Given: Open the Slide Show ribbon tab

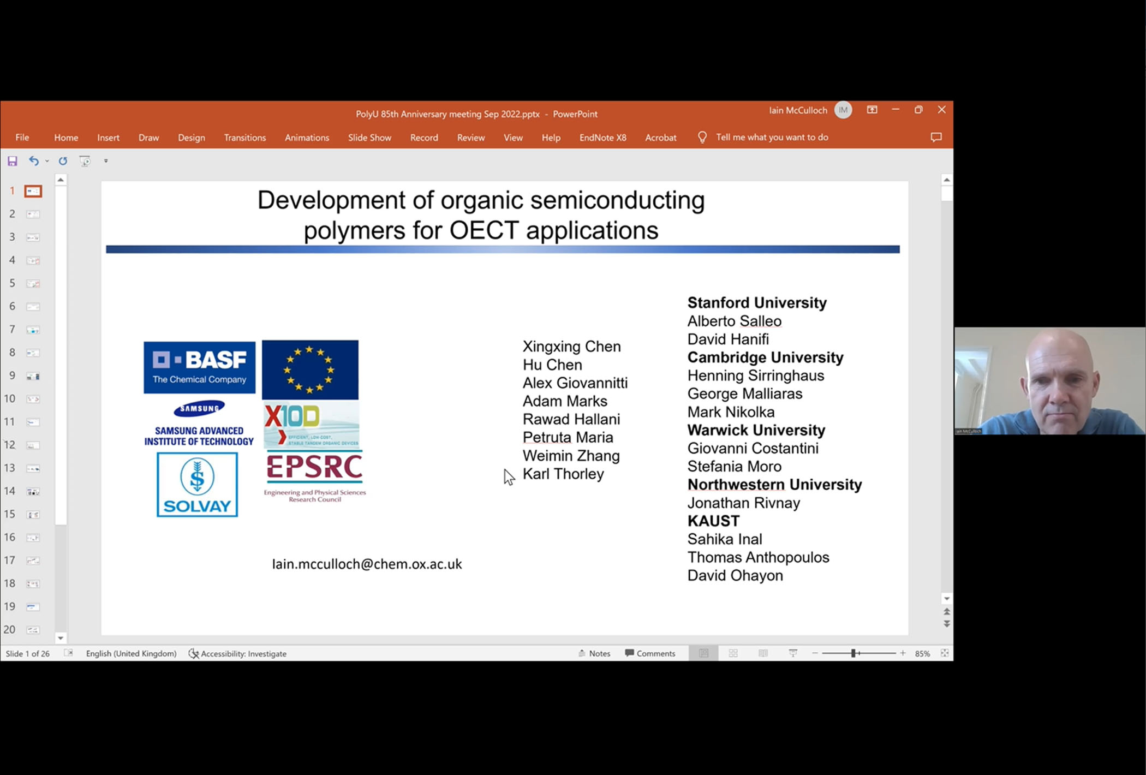Looking at the screenshot, I should [369, 138].
